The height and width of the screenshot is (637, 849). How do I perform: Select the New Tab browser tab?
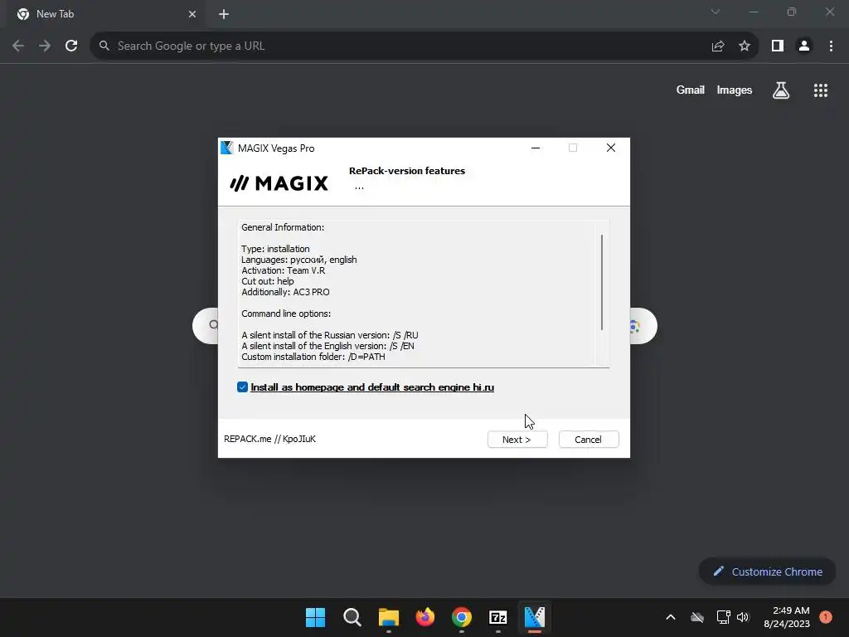point(105,14)
